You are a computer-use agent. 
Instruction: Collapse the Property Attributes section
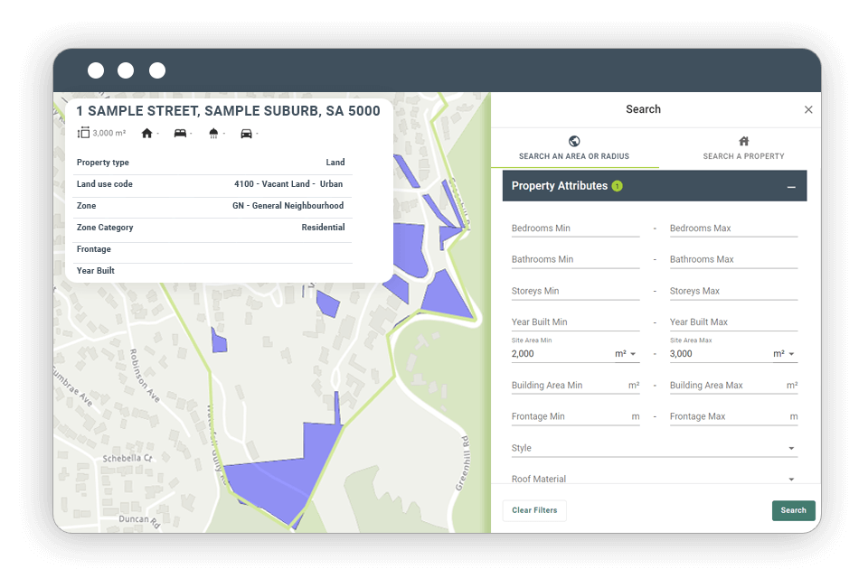[793, 185]
